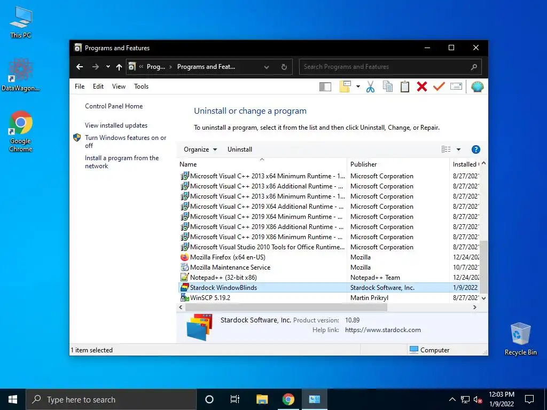Click the search magnifier icon
Image resolution: width=547 pixels, height=410 pixels.
tap(474, 67)
